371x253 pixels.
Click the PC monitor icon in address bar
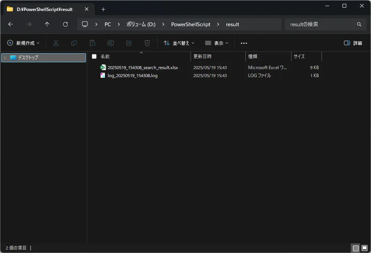point(85,24)
